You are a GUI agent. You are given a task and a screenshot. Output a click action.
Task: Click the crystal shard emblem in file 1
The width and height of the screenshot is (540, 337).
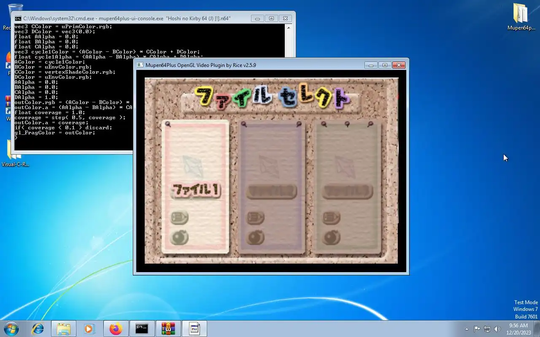tap(193, 166)
